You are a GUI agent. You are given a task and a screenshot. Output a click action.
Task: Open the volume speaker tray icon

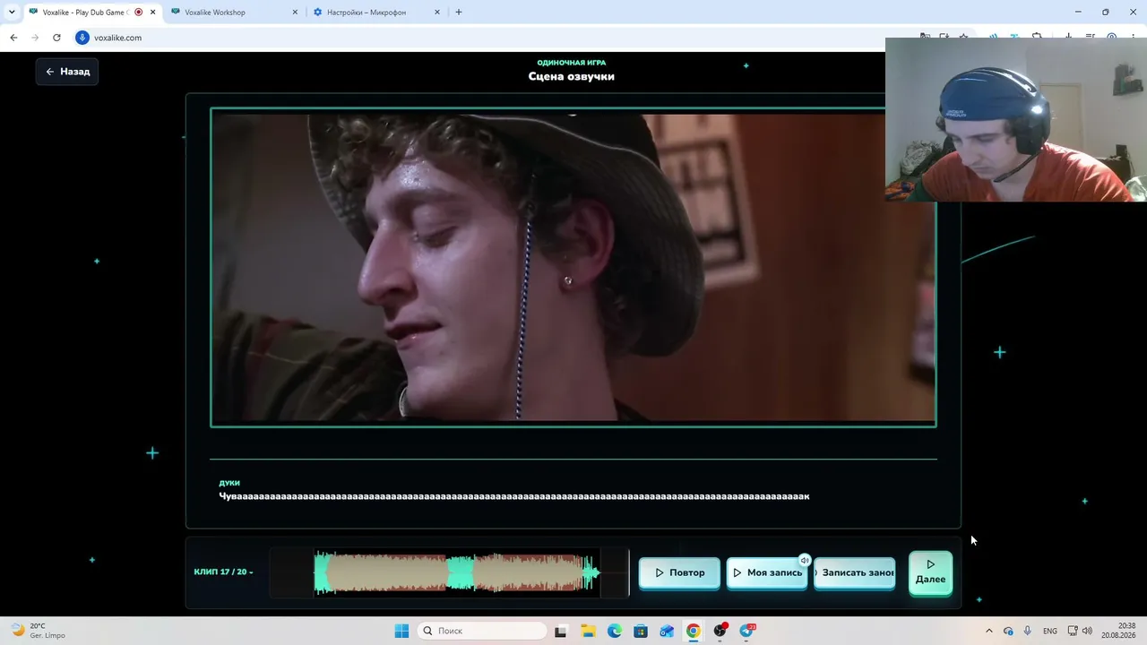(1087, 631)
